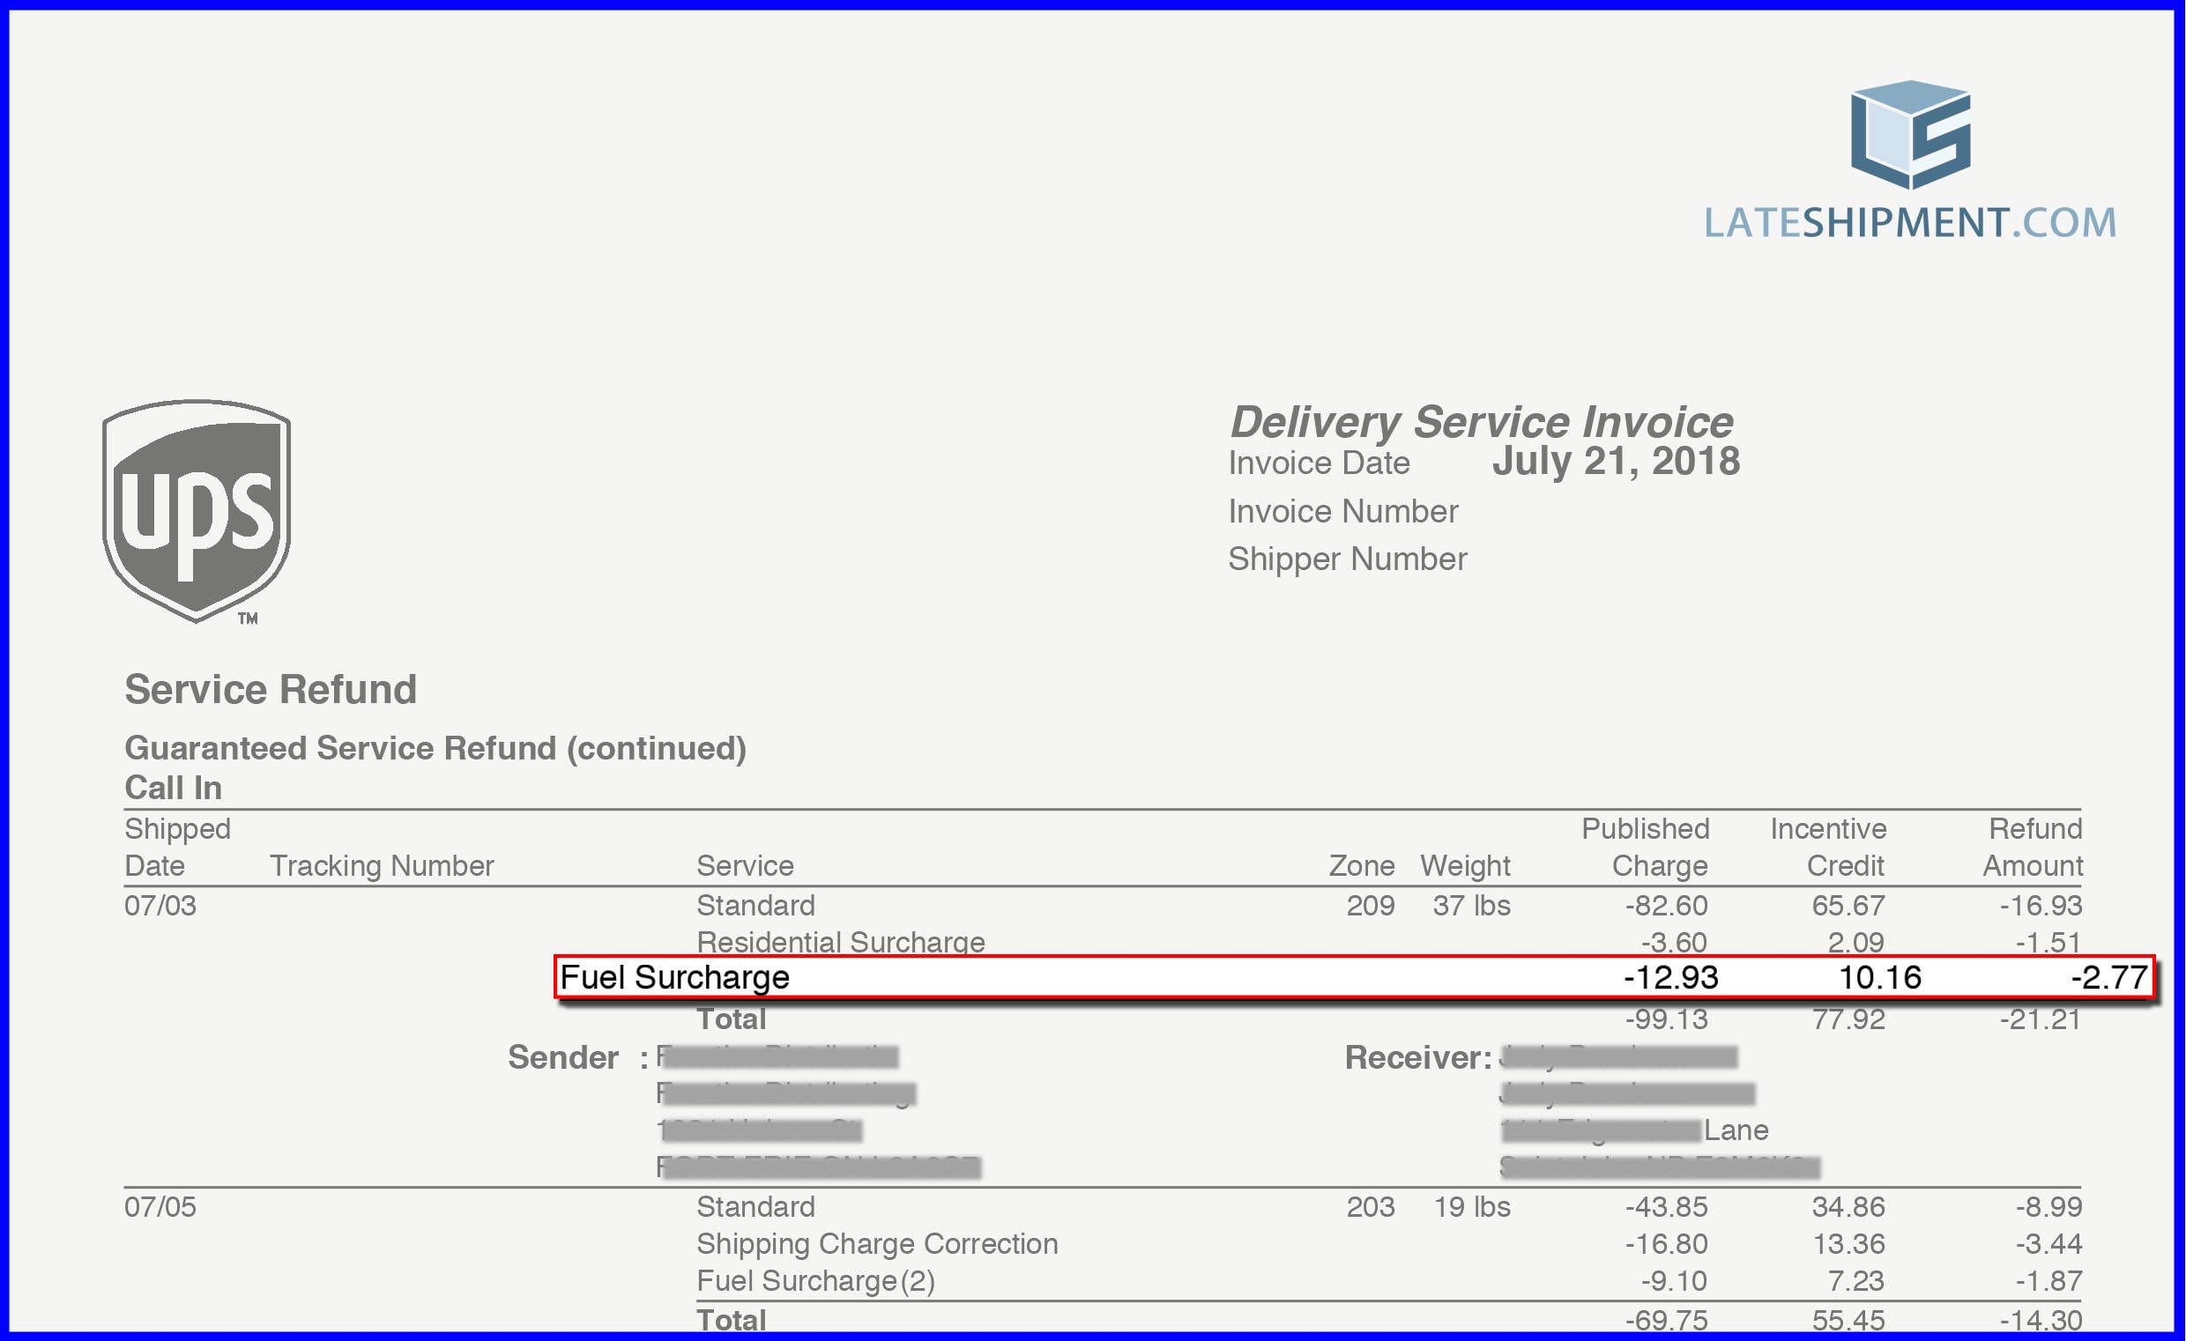The image size is (2186, 1341).
Task: Click the Shipper Number label
Action: pos(1348,559)
